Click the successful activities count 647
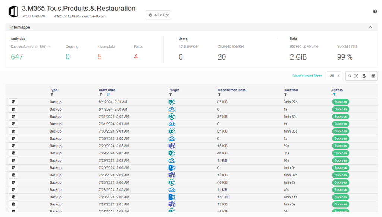 coord(17,57)
